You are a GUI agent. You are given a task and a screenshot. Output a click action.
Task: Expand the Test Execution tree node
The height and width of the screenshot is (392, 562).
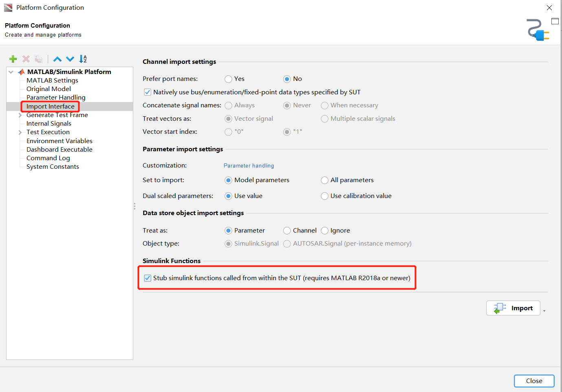(20, 132)
